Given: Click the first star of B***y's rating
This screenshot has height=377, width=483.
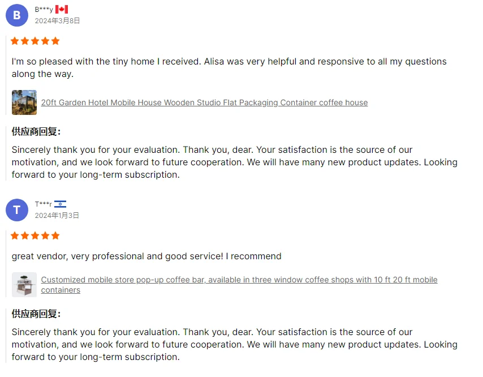Looking at the screenshot, I should pyautogui.click(x=15, y=41).
